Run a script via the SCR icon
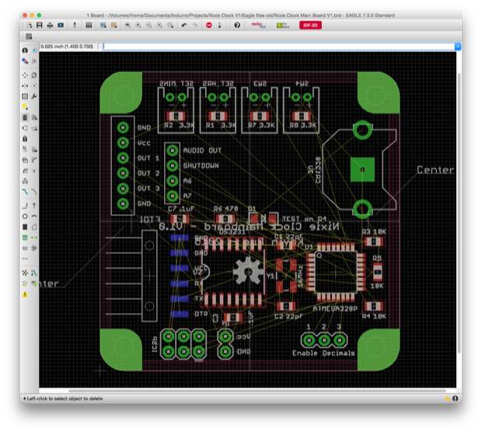 pyautogui.click(x=103, y=25)
